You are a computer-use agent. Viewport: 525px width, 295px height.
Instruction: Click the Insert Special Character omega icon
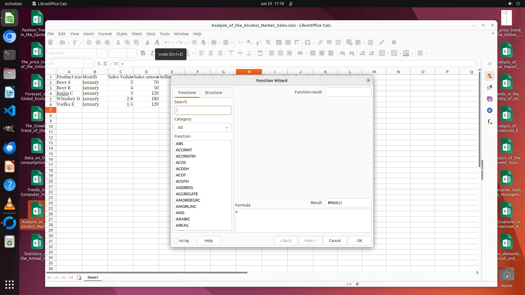[x=307, y=42]
